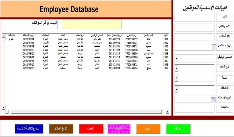Select the row with code 1008
Image resolution: width=234 pixels, height=137 pixels.
coord(87,64)
